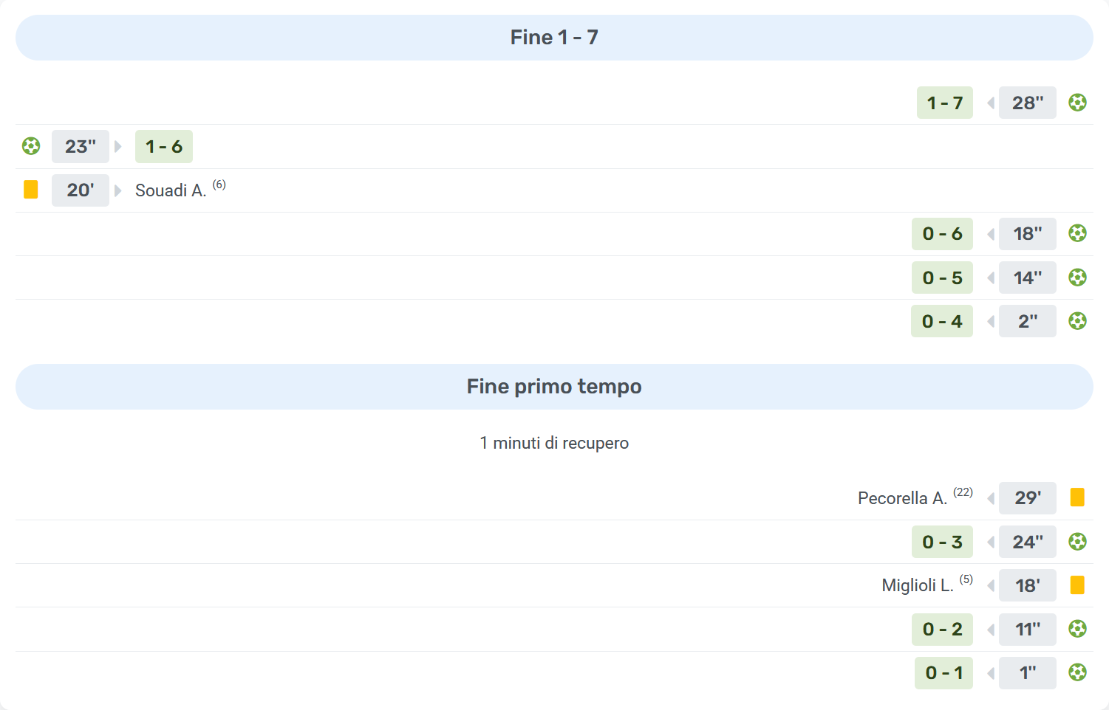Click the goal ball icon for 0 - 4
Screen dimensions: 1109x710
[x=1077, y=321]
